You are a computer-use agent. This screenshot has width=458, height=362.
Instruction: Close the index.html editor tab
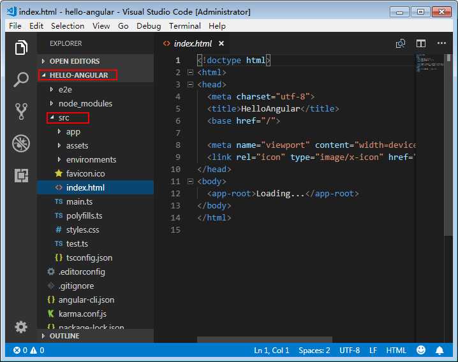click(221, 43)
